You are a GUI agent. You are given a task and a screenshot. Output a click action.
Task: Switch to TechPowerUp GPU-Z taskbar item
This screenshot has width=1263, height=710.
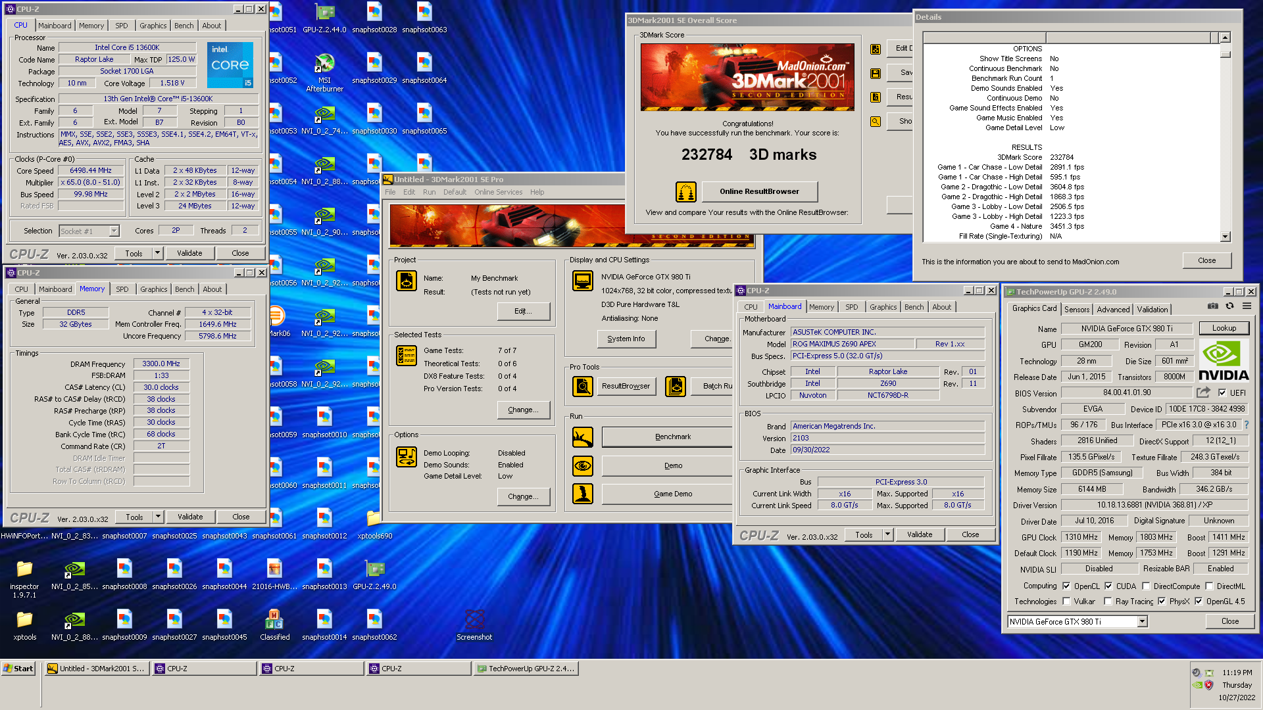click(x=526, y=669)
